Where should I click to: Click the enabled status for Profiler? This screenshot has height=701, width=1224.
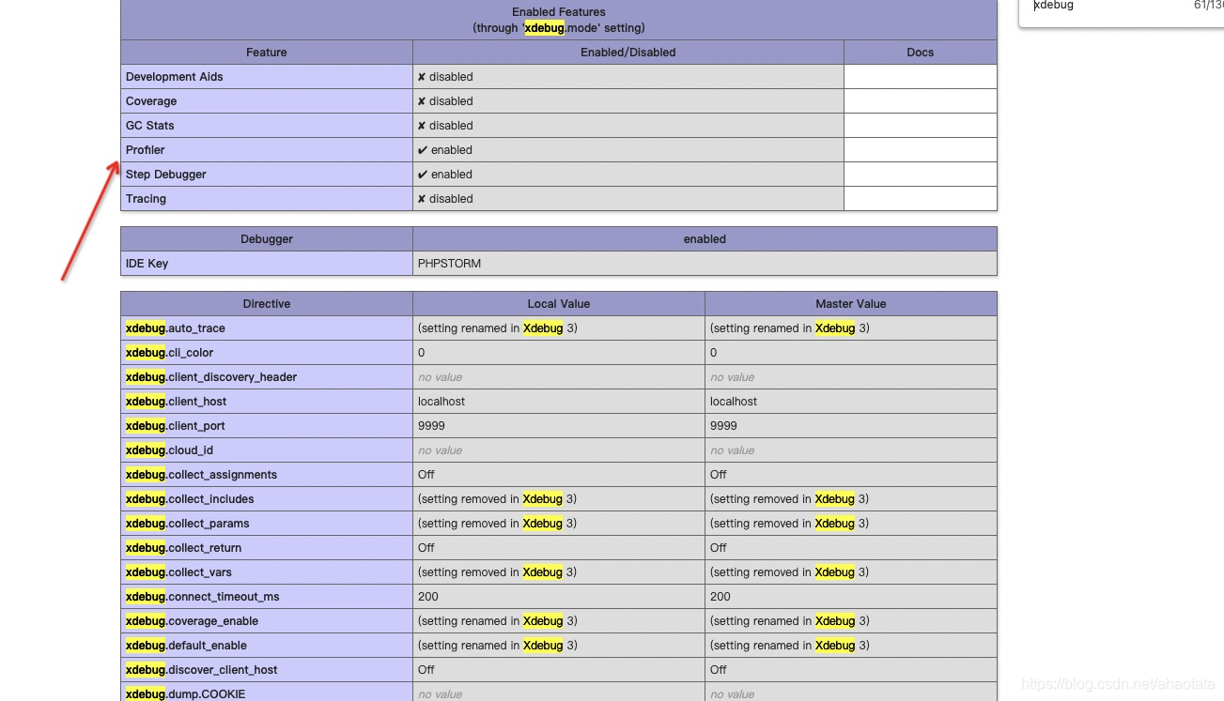pyautogui.click(x=445, y=150)
